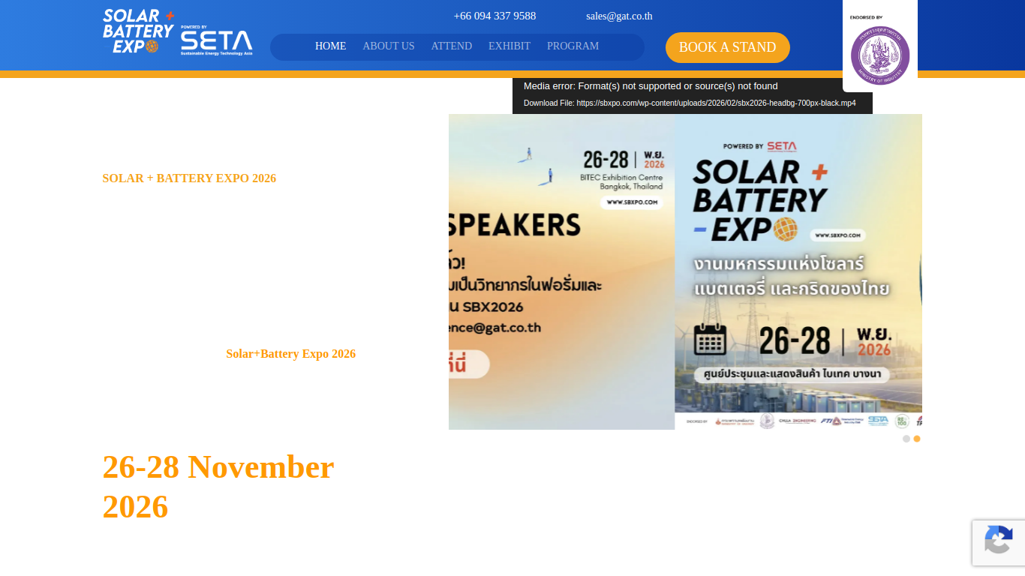This screenshot has width=1025, height=576.
Task: Open the ATTEND menu
Action: tap(452, 46)
